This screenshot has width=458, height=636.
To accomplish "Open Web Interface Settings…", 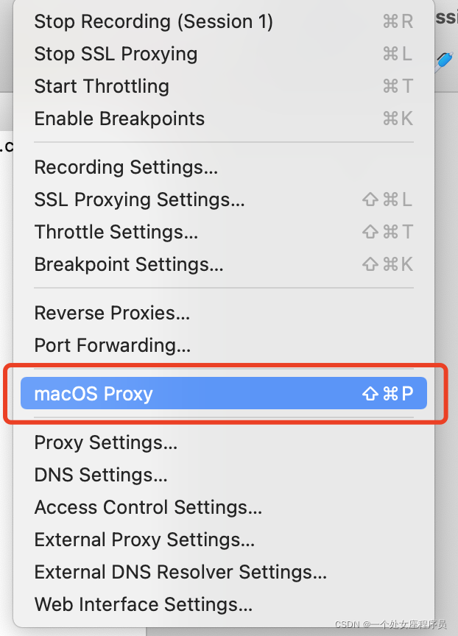I will click(224, 605).
